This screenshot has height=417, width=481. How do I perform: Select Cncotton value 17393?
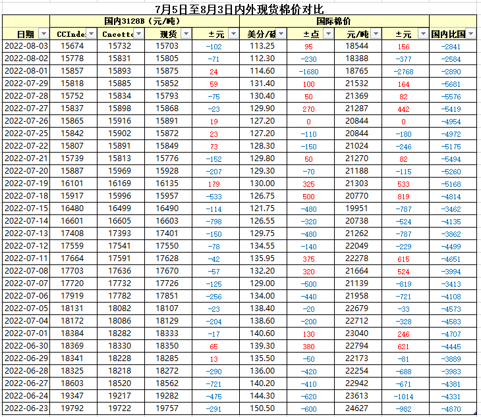[120, 233]
